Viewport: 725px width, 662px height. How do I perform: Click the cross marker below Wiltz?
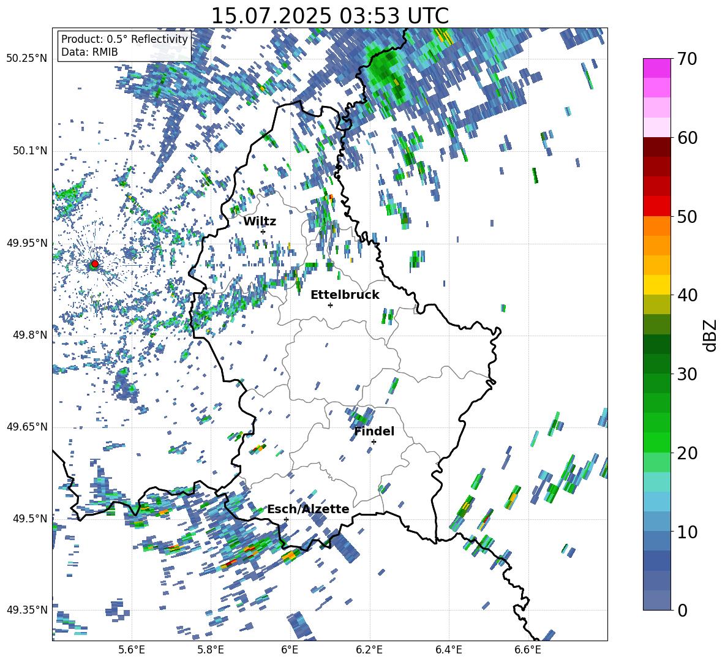pyautogui.click(x=263, y=231)
